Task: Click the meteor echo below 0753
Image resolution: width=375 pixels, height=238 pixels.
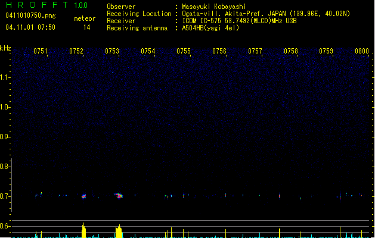Action: point(119,195)
